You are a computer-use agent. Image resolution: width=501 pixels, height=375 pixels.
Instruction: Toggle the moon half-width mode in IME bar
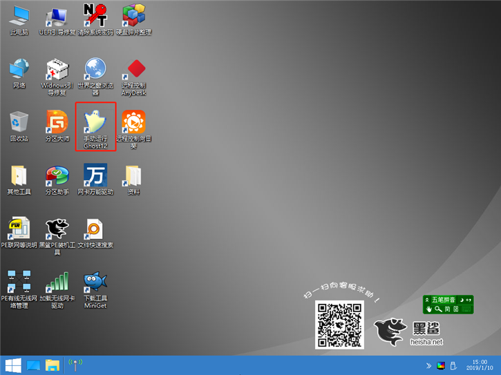(x=461, y=300)
